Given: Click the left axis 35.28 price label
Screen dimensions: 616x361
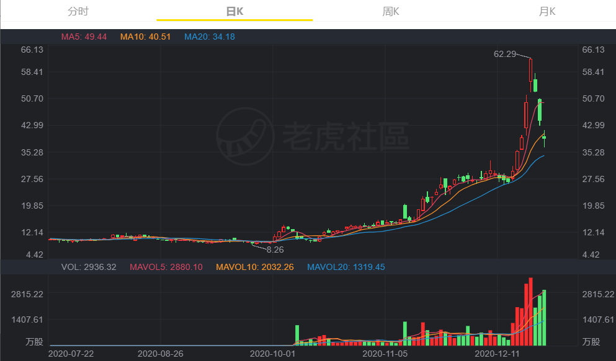Looking at the screenshot, I should point(32,152).
